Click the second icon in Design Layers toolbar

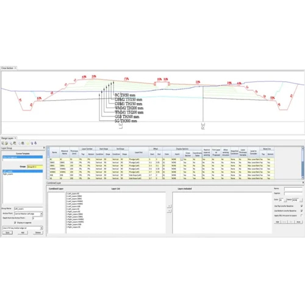(x=7, y=143)
